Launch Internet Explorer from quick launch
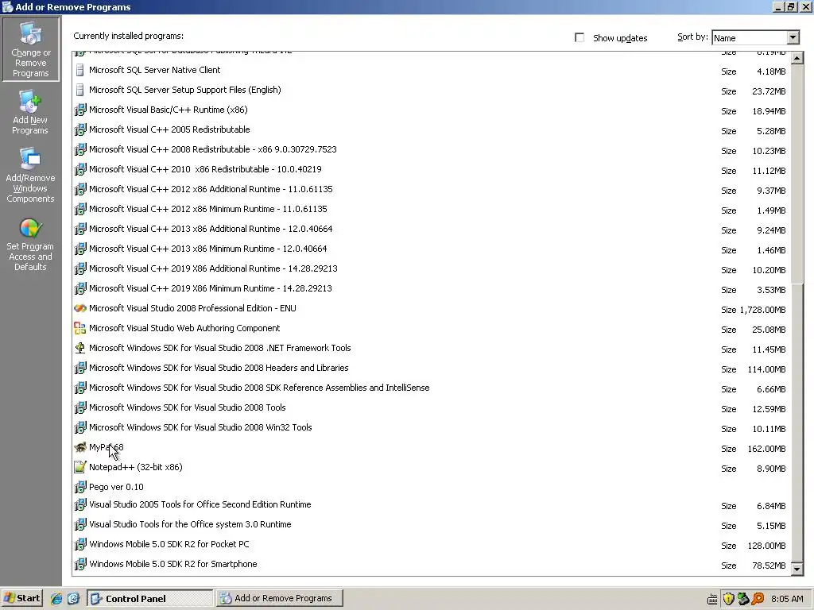The height and width of the screenshot is (610, 814). (56, 599)
